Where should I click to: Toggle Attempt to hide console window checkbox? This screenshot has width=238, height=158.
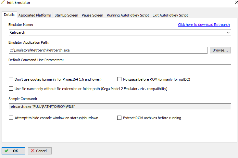[x=11, y=118]
